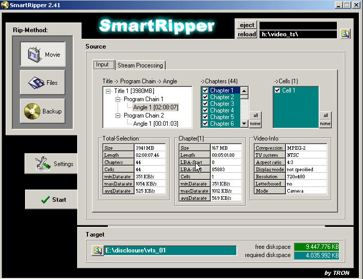
Task: Start ripping with the green checkmark button
Action: pos(51,199)
